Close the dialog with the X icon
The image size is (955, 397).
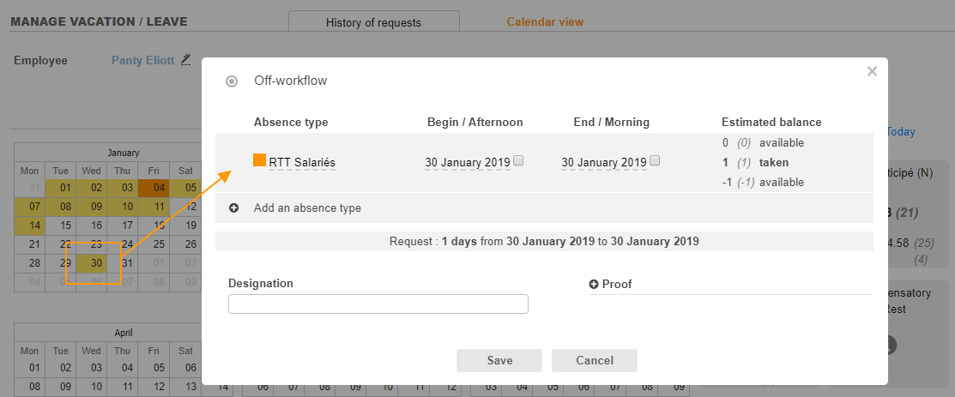click(x=872, y=72)
